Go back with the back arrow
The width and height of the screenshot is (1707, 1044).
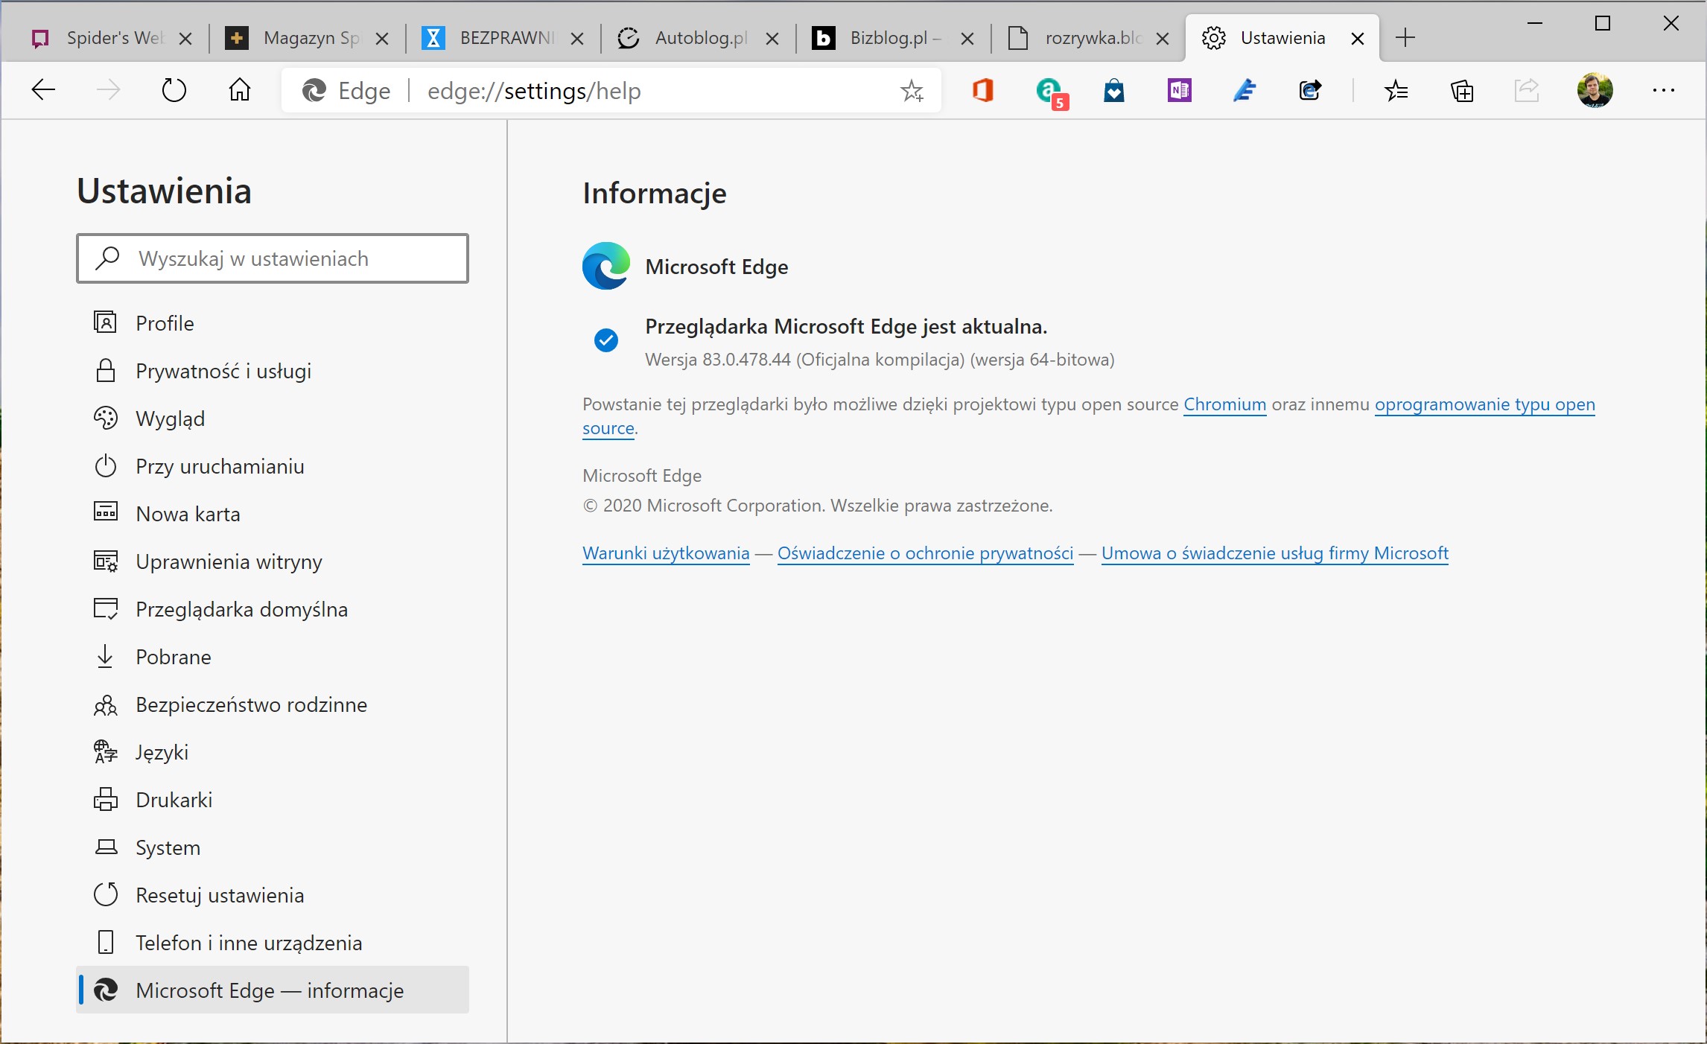[x=43, y=91]
